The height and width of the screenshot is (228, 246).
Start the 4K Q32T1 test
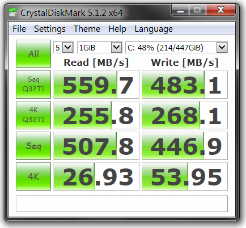pos(33,115)
